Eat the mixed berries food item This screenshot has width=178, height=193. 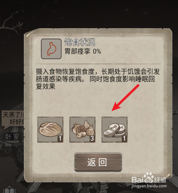[x=82, y=129]
